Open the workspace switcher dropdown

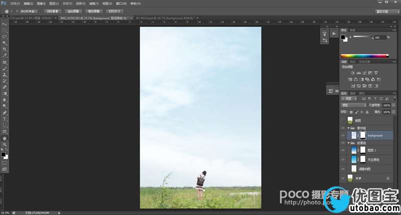(387, 11)
